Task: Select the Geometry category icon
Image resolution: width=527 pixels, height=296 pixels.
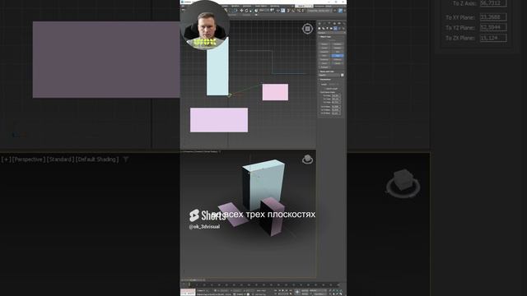Action: pyautogui.click(x=319, y=28)
